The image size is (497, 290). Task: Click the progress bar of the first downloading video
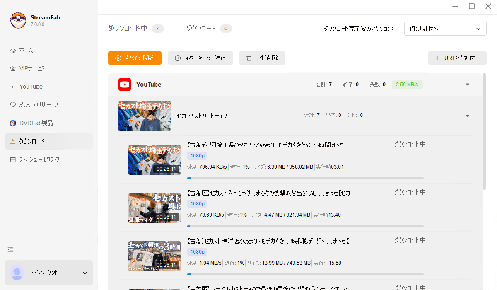point(306,178)
